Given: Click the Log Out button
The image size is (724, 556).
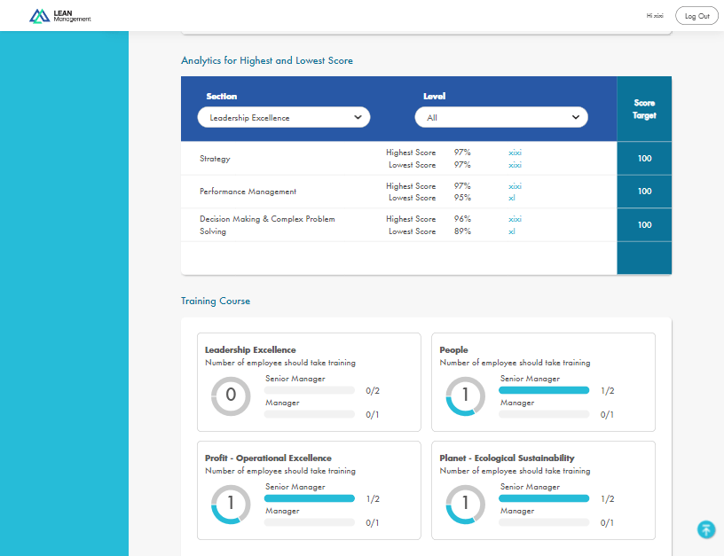Looking at the screenshot, I should [x=696, y=15].
